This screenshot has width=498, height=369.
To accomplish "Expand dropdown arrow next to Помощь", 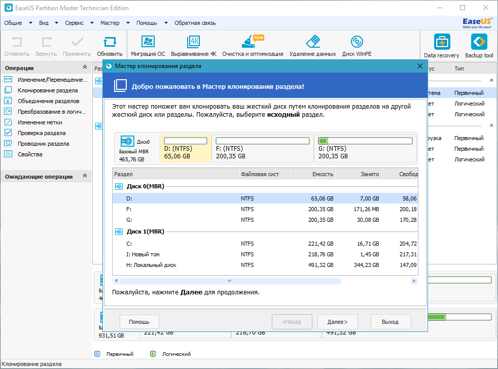I will coord(166,23).
